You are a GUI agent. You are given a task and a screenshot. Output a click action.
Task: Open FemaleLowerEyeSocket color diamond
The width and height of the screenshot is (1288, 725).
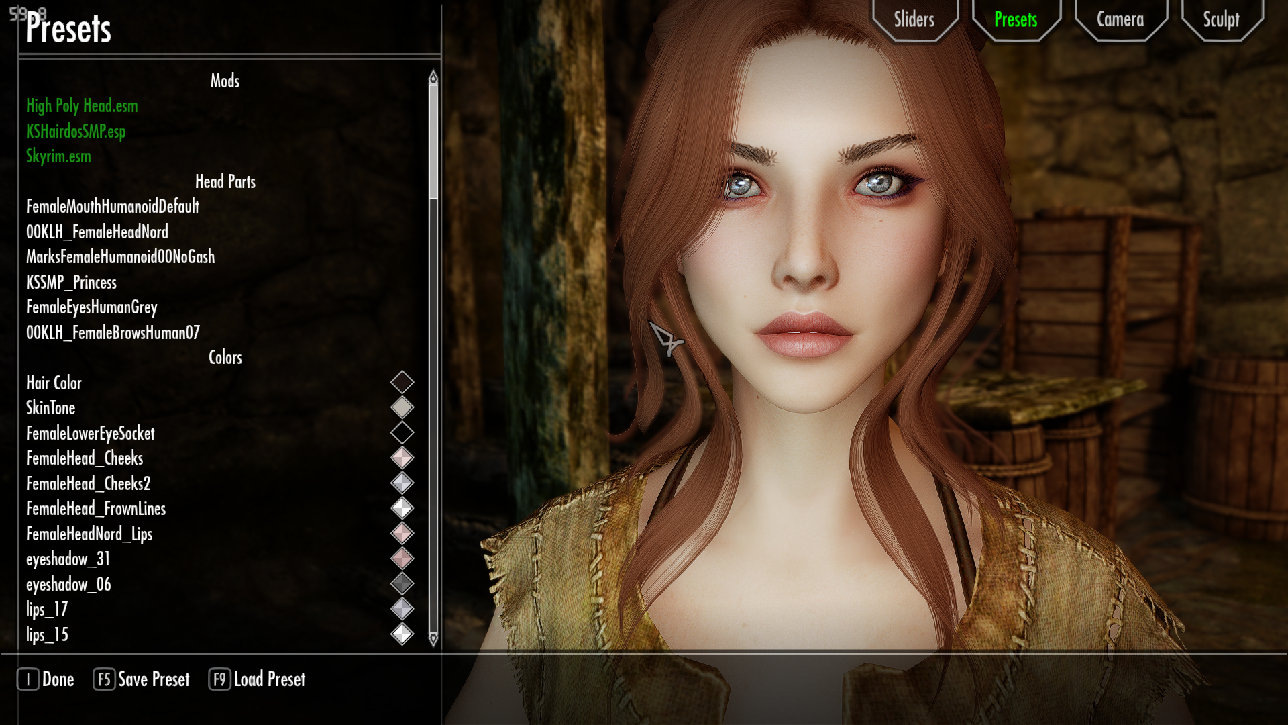[x=402, y=433]
